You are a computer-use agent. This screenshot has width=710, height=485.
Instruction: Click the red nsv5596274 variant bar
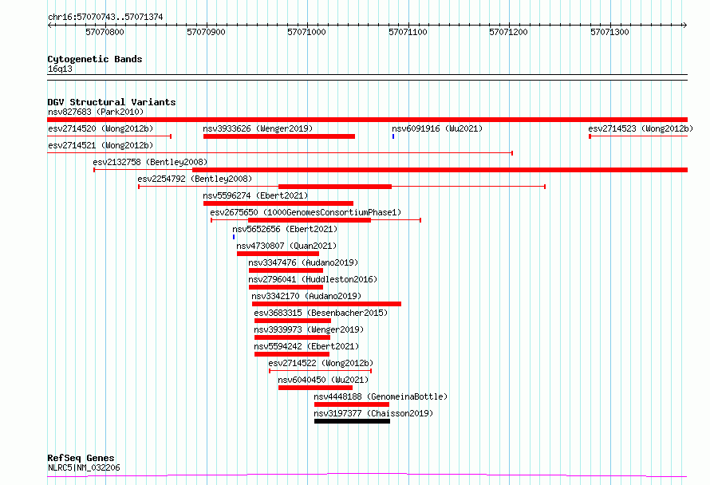[278, 203]
